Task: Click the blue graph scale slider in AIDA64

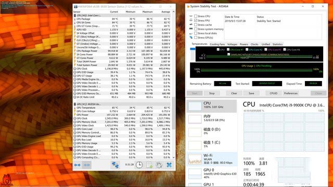Action: pyautogui.click(x=193, y=49)
